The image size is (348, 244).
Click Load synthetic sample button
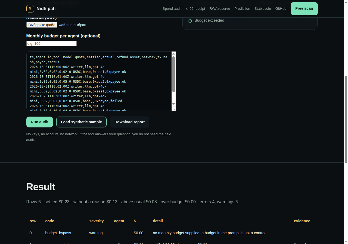click(x=81, y=122)
